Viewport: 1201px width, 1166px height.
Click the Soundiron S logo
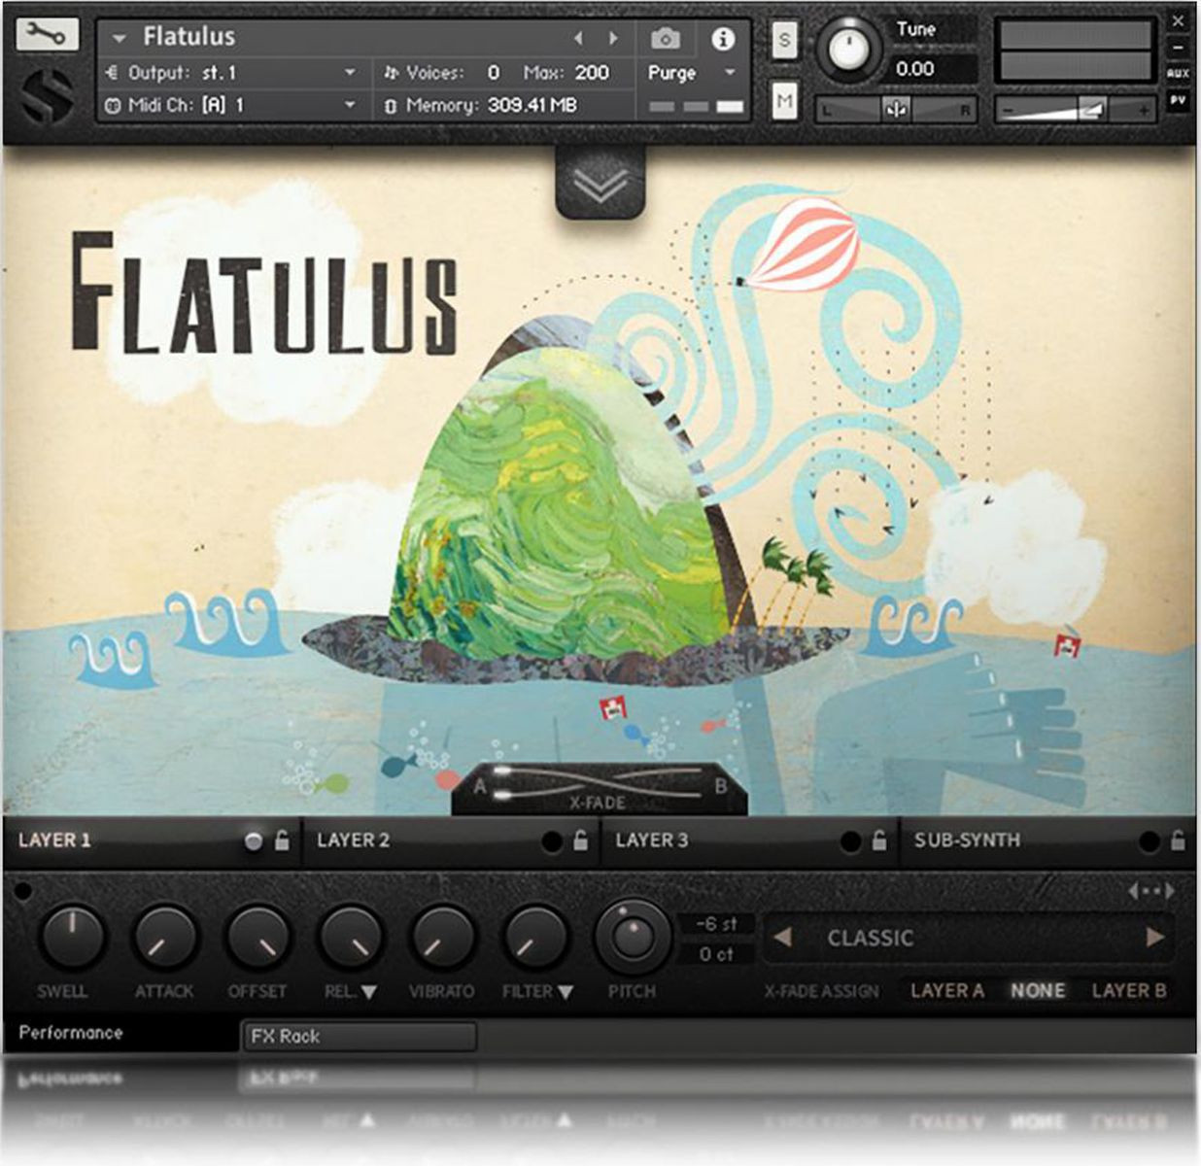[x=47, y=97]
